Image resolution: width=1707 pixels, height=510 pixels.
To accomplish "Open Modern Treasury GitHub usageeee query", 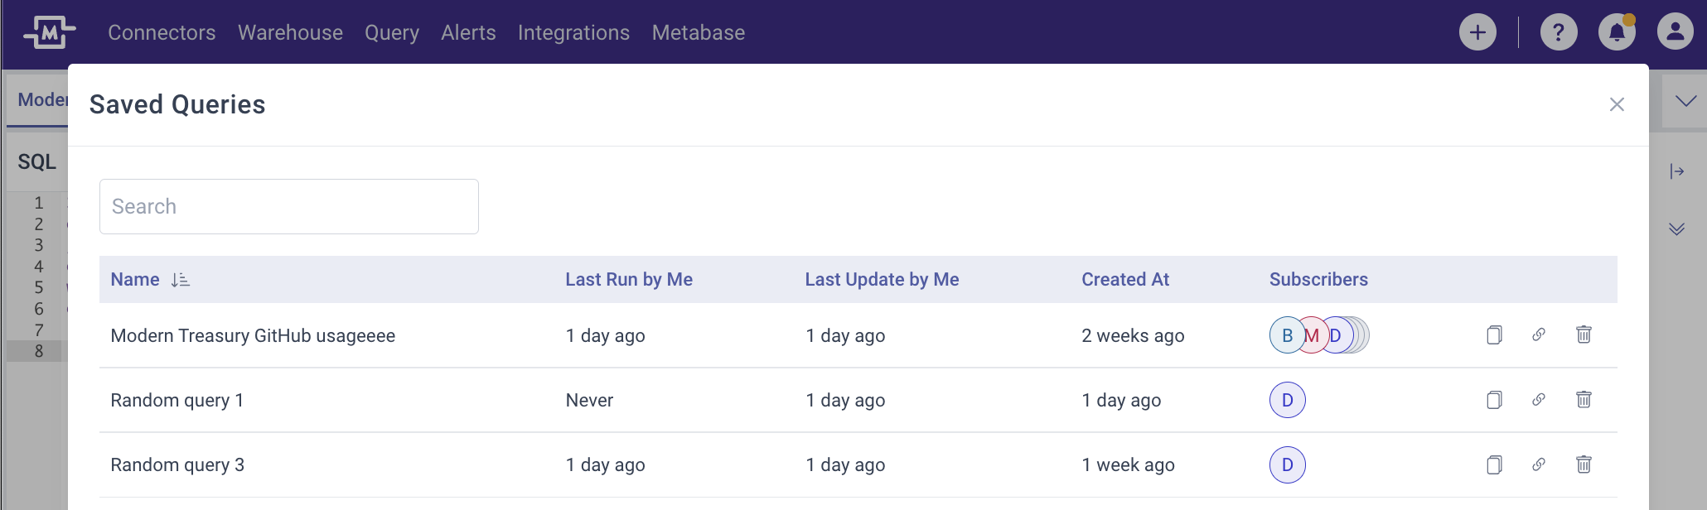I will [x=253, y=335].
